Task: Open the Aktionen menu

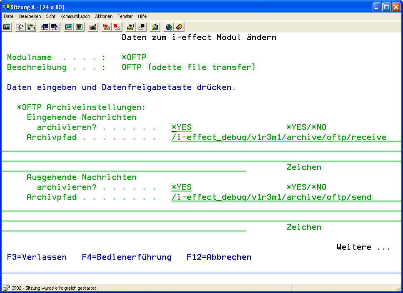Action: 104,16
